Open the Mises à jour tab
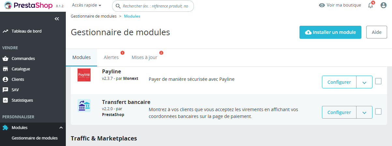The width and height of the screenshot is (392, 146). coord(144,57)
